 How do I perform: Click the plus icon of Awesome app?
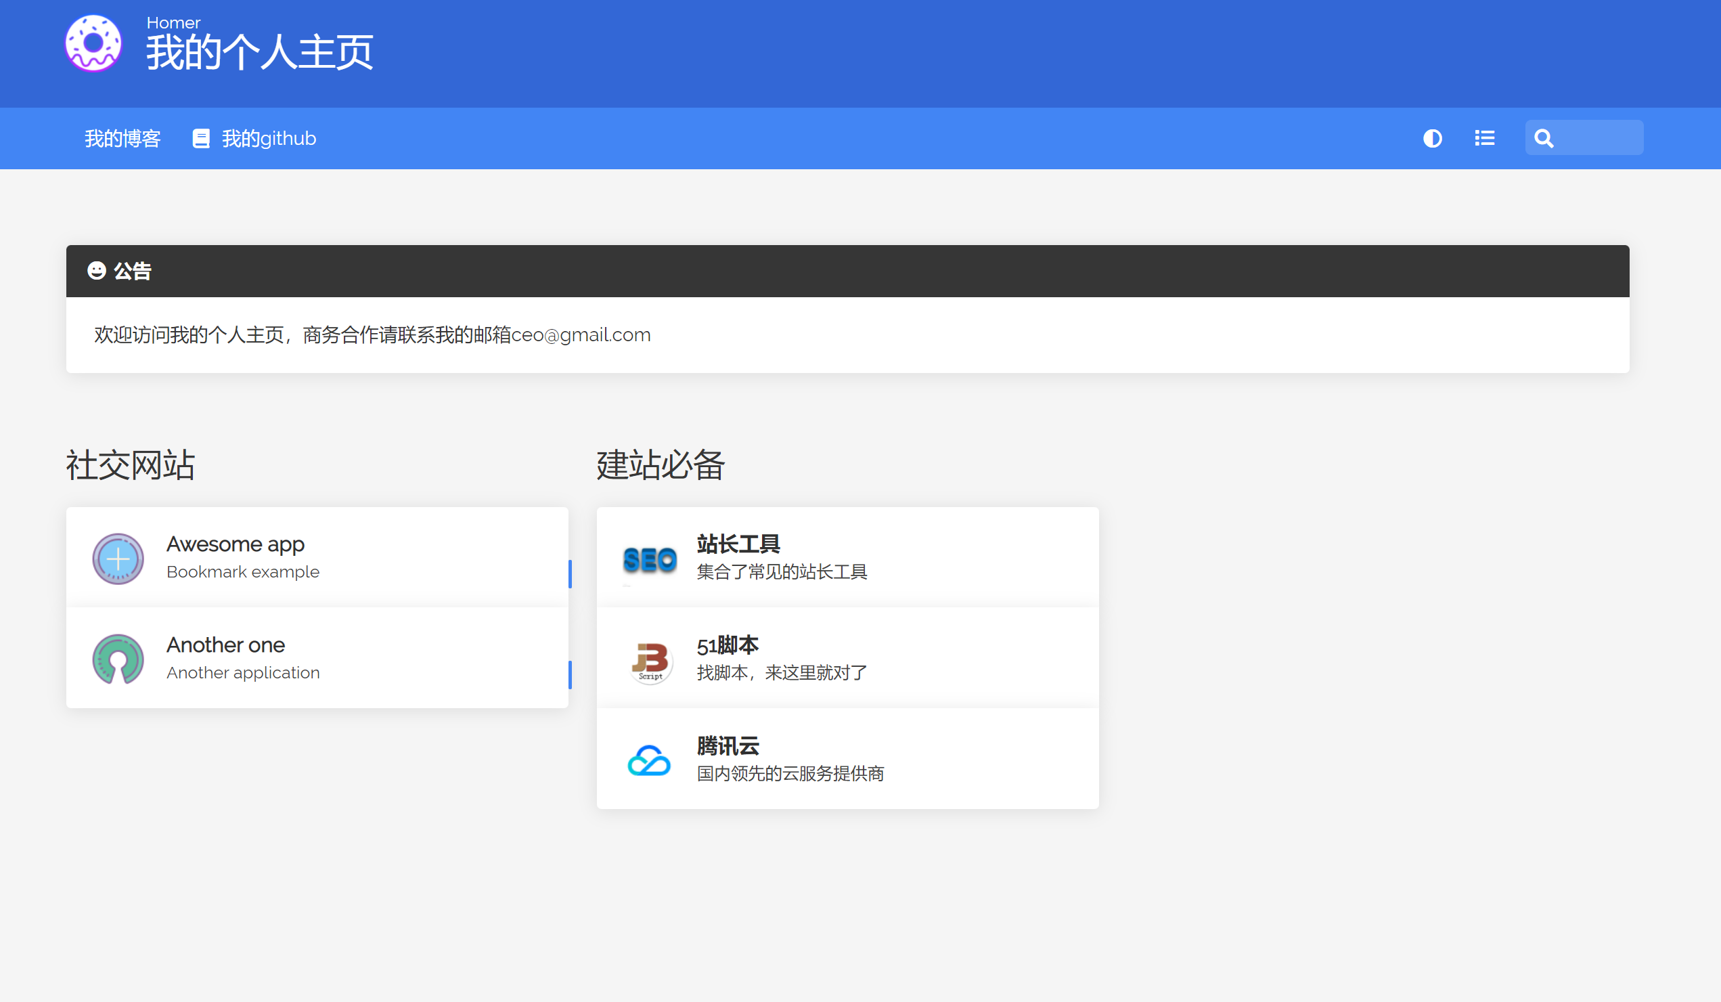tap(118, 558)
